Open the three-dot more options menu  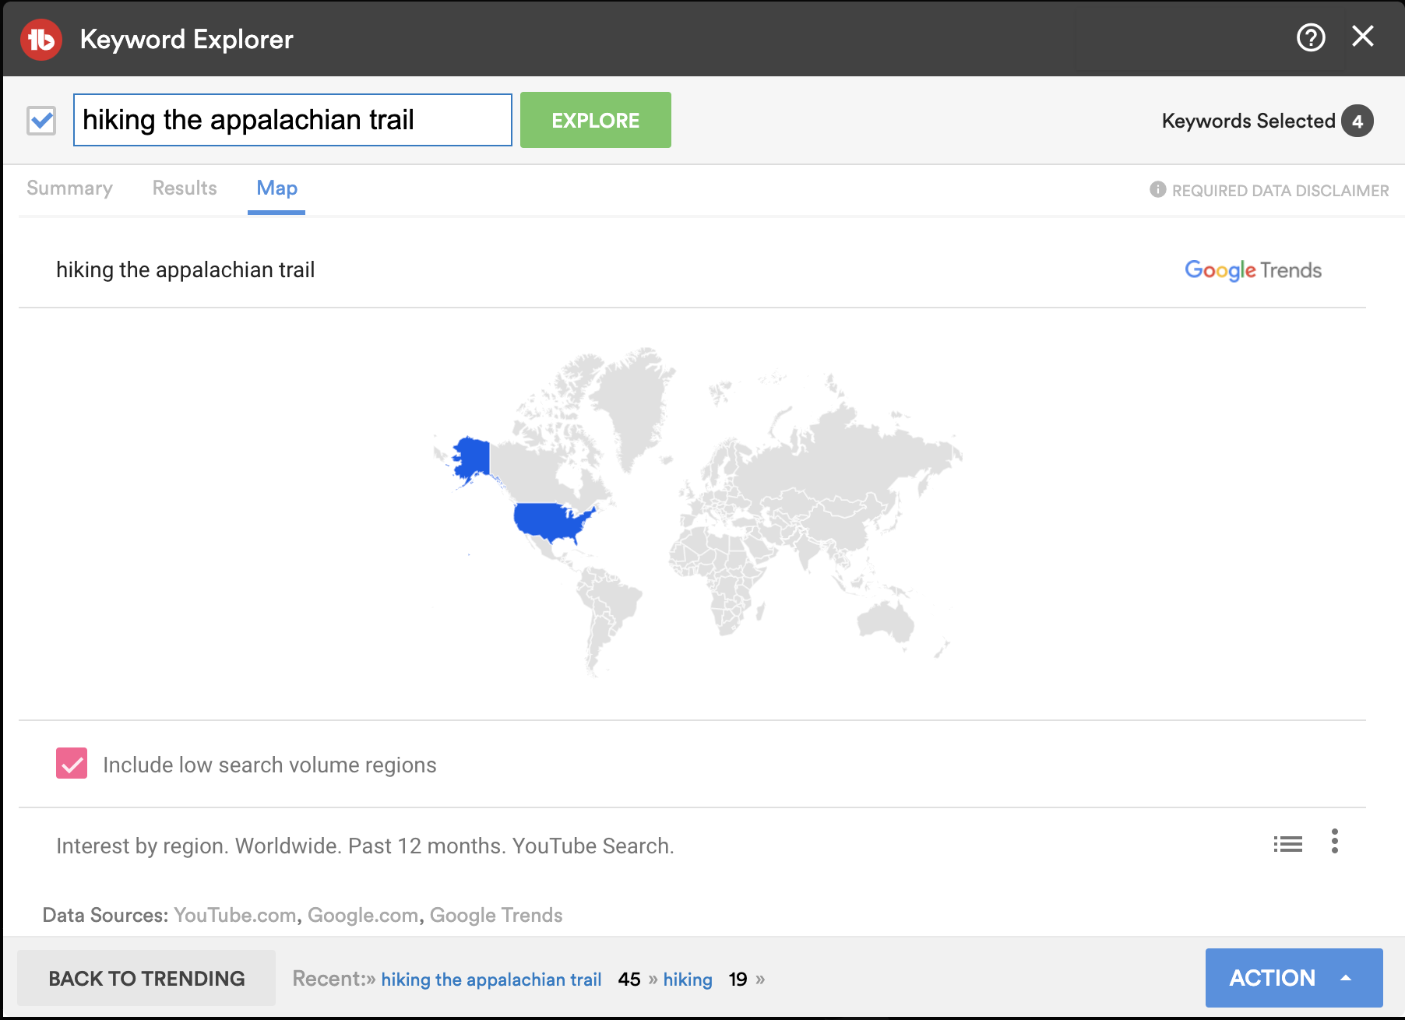click(x=1334, y=842)
